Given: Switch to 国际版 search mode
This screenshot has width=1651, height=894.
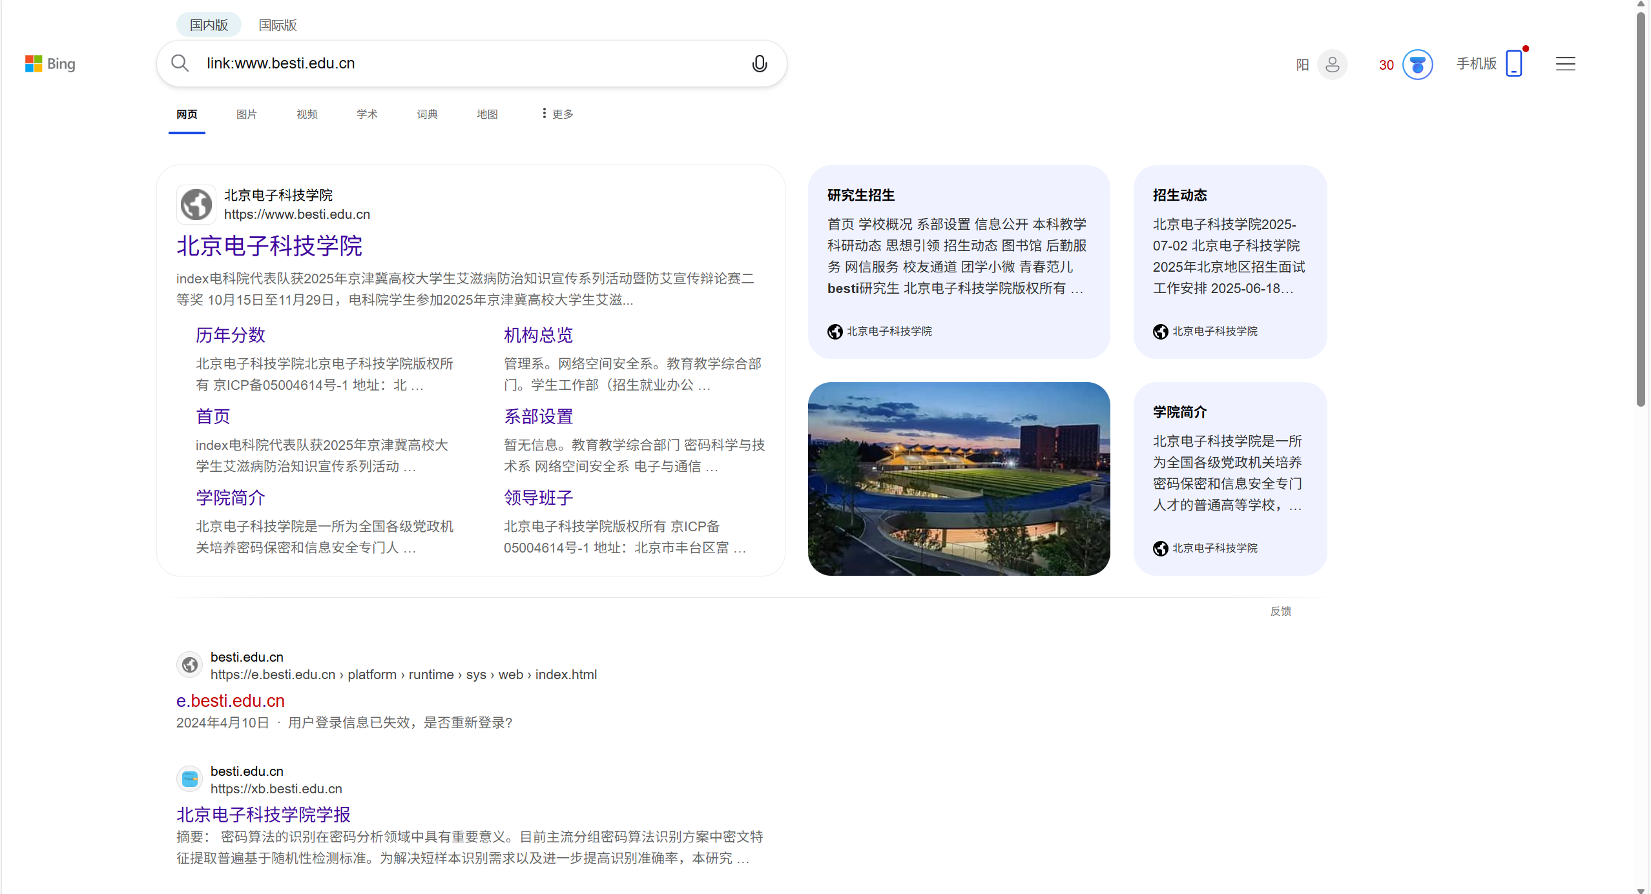Looking at the screenshot, I should (277, 25).
